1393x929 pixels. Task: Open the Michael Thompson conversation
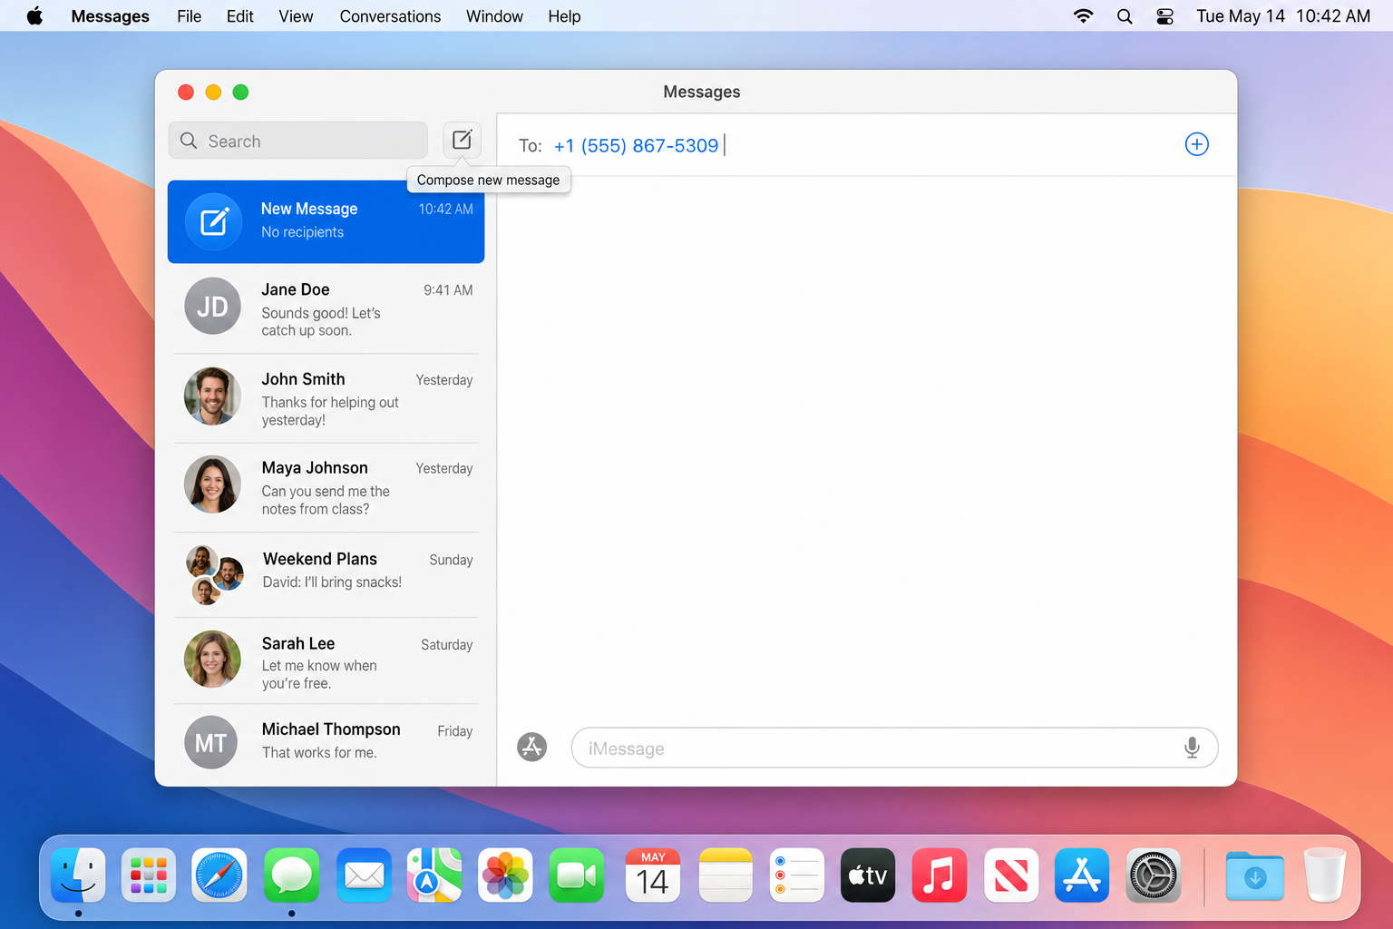[326, 742]
